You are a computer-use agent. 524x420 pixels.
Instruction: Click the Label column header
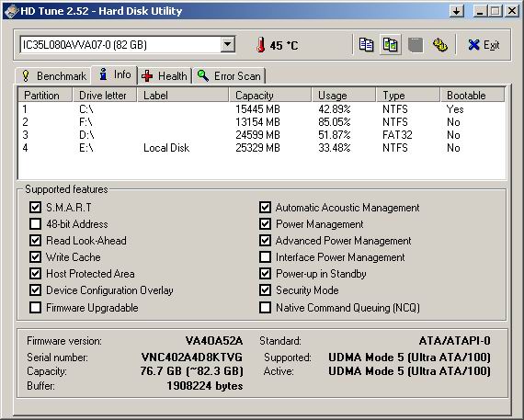click(x=183, y=96)
